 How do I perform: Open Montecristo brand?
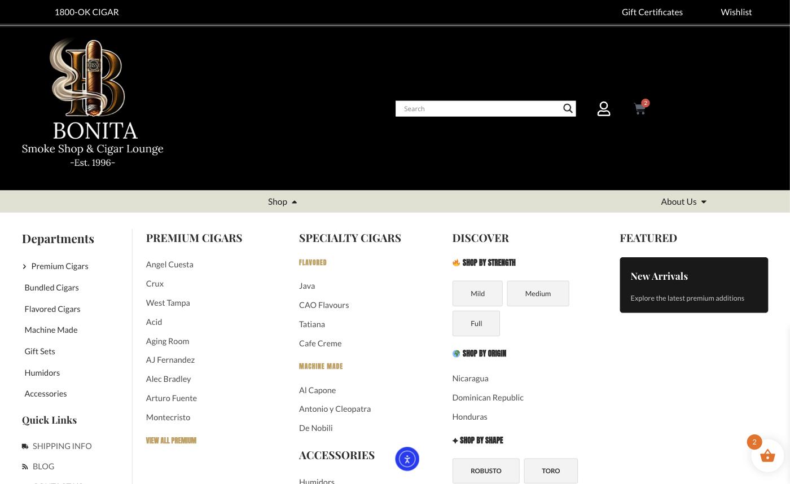click(168, 417)
